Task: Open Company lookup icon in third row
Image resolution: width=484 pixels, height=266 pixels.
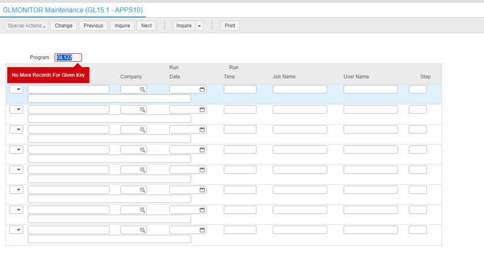Action: (x=142, y=129)
